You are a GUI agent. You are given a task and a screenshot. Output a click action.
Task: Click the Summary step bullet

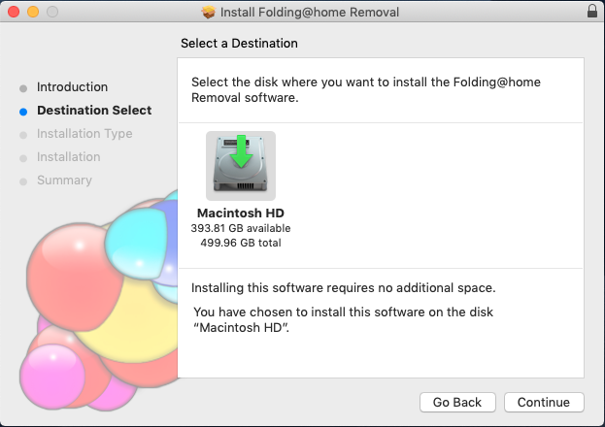(x=23, y=181)
